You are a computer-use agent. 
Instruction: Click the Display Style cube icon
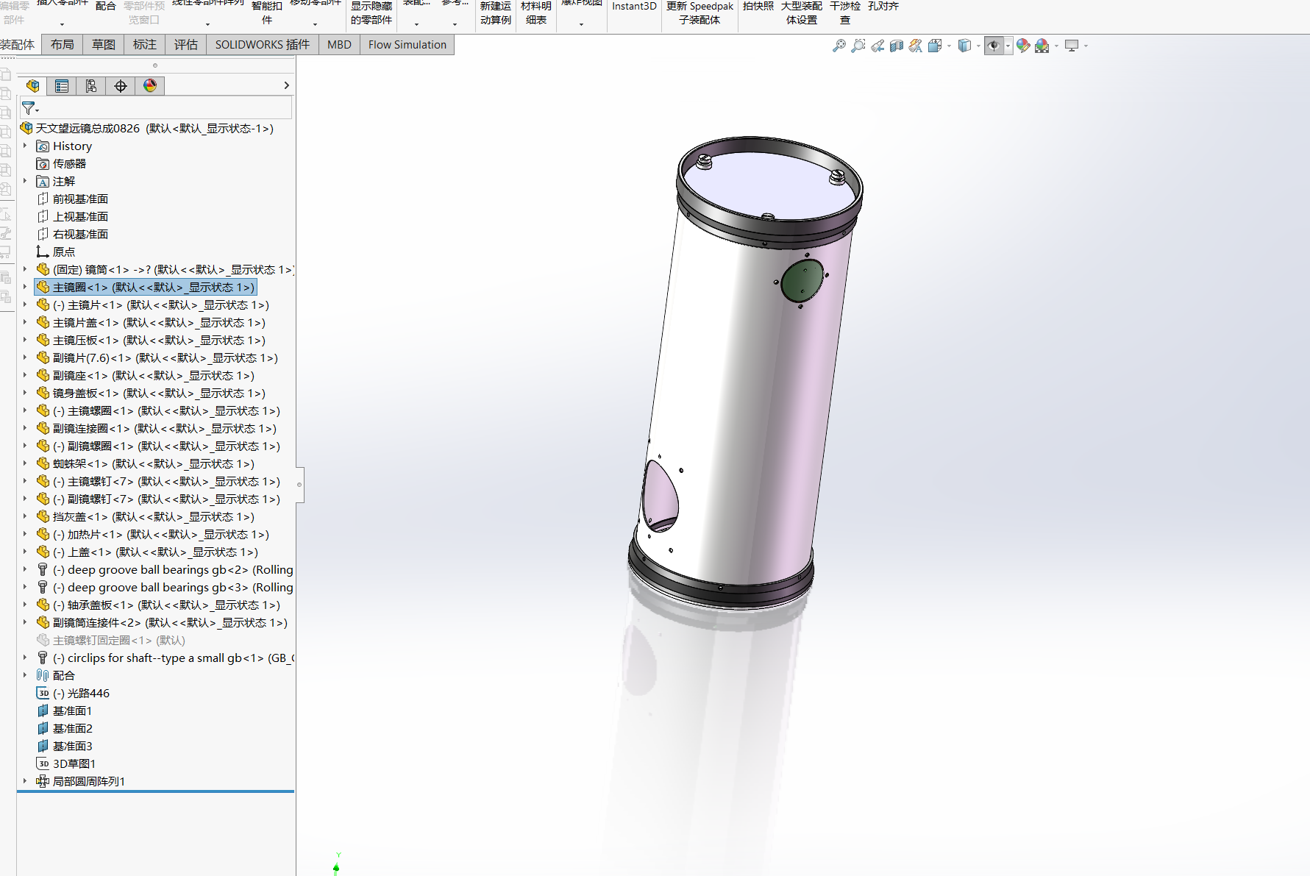click(x=964, y=46)
